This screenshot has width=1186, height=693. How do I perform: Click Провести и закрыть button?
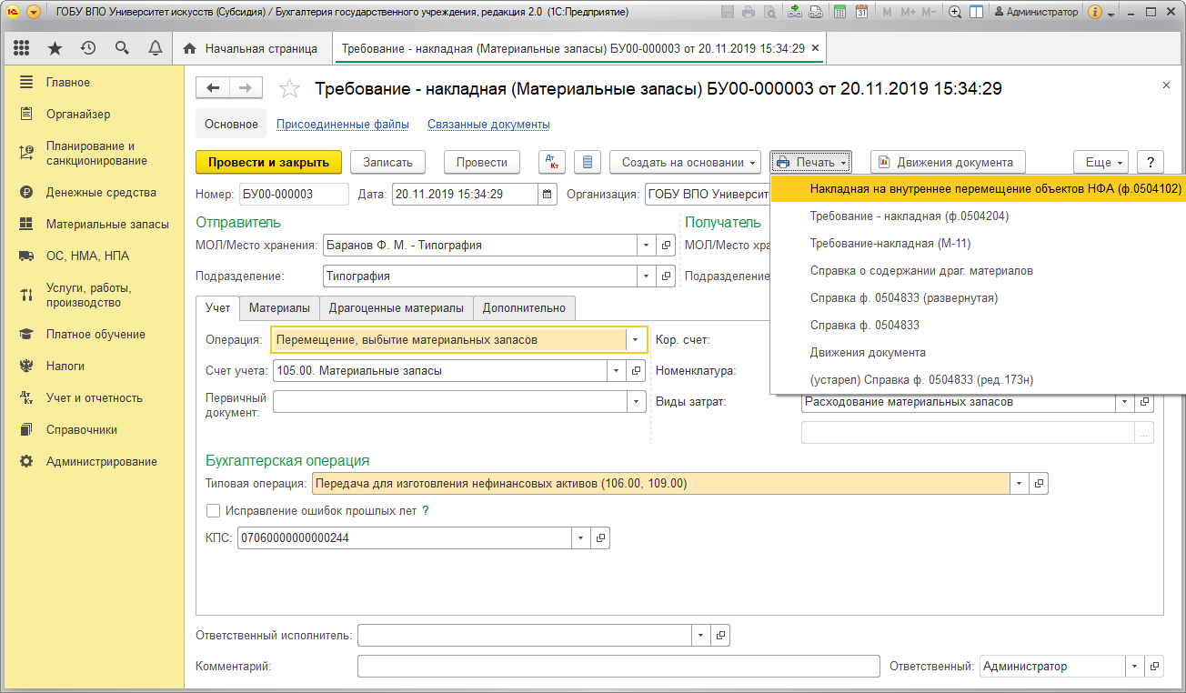[x=268, y=162]
